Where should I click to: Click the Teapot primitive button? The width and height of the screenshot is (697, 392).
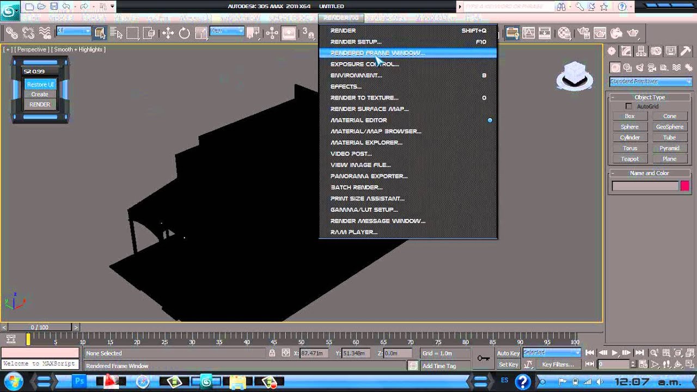pos(629,159)
